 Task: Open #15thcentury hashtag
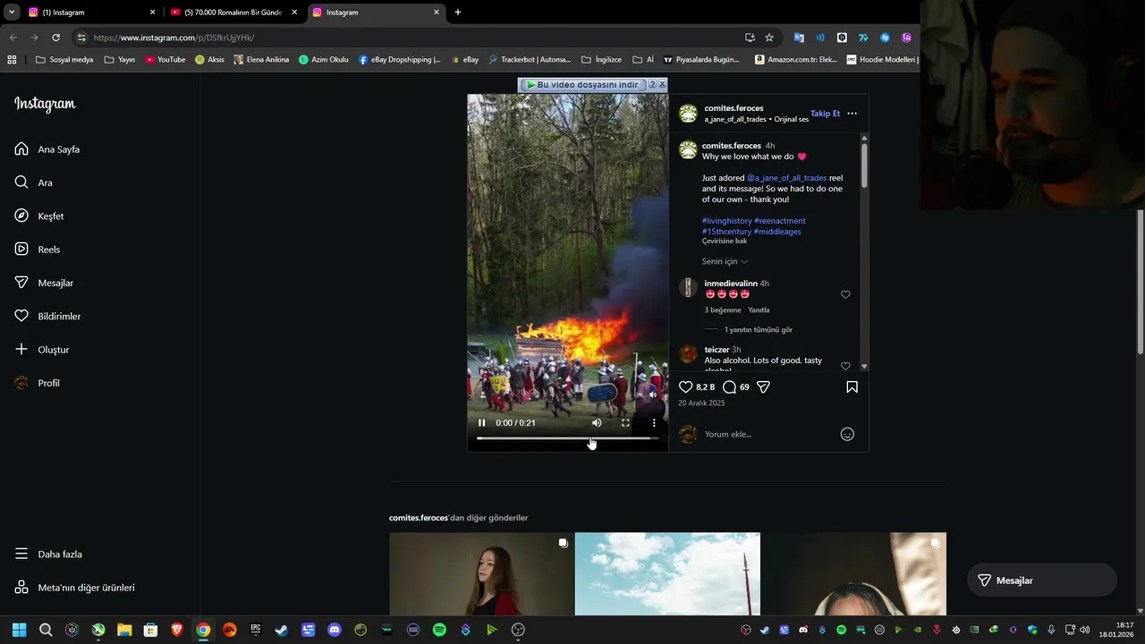coord(726,232)
